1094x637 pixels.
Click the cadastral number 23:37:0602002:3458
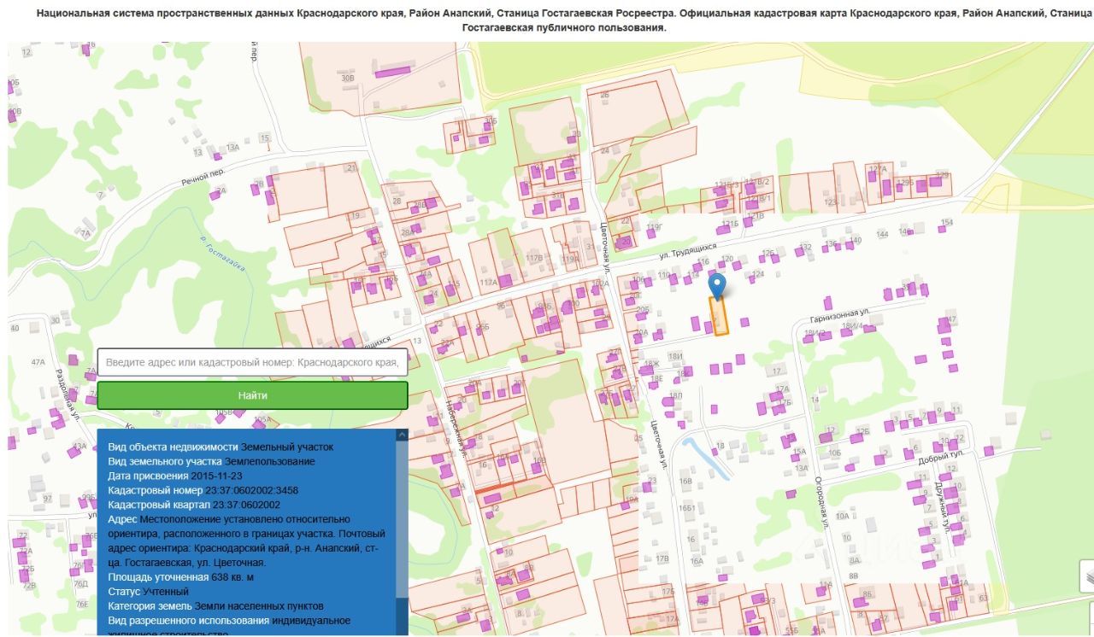[251, 490]
